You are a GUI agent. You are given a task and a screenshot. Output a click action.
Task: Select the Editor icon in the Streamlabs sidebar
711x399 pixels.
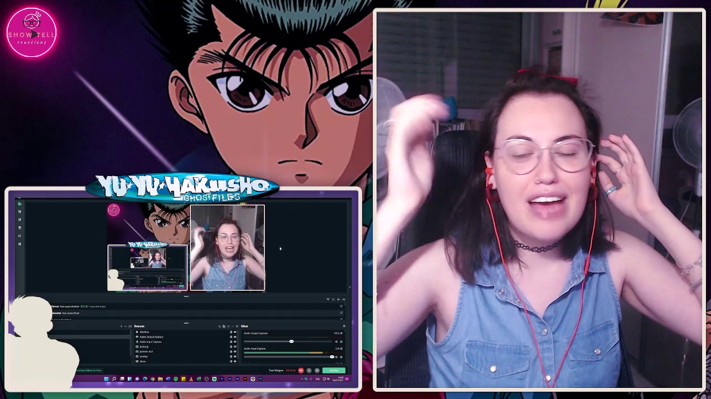pos(20,203)
